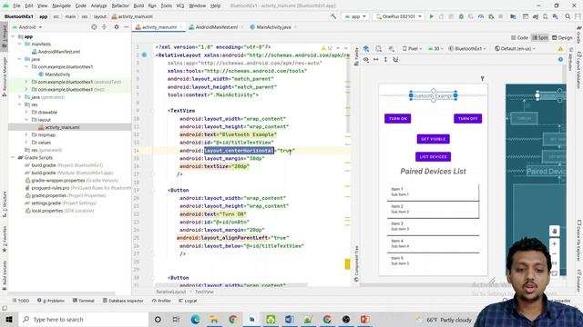Switch to MainActivity.java editor tab

[273, 27]
